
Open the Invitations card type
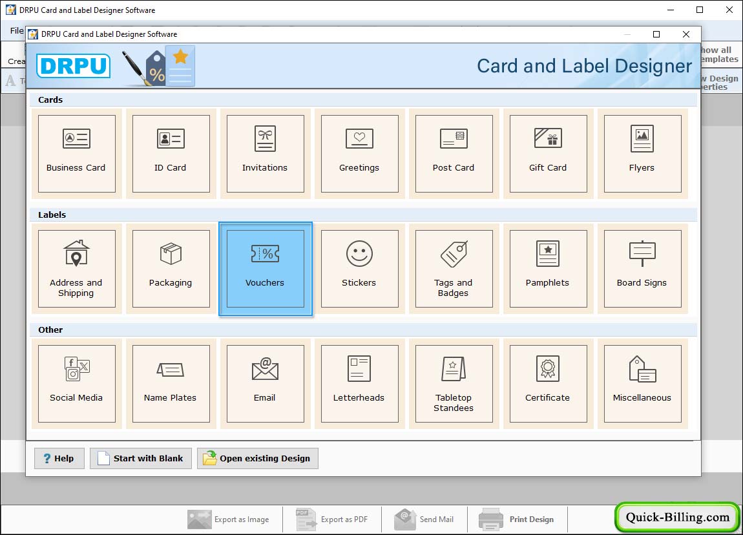point(265,154)
